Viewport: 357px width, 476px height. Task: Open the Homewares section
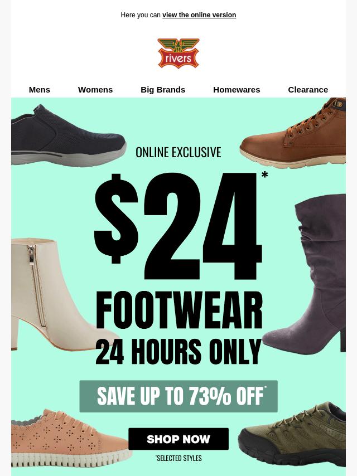coord(237,90)
